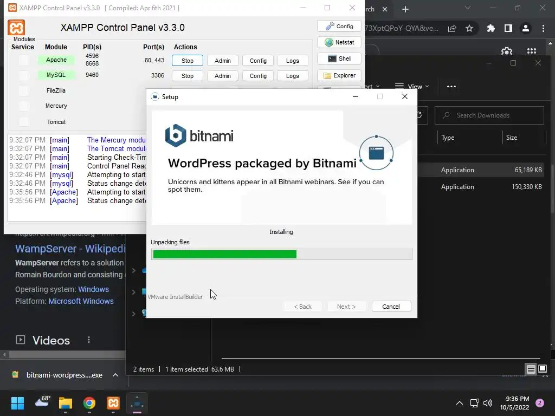The image size is (555, 416).
Task: Stop the Apache module
Action: pos(188,61)
